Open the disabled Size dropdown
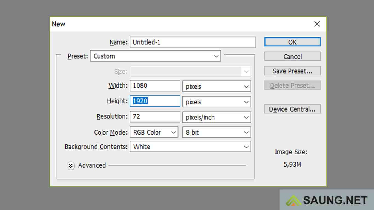 pos(190,72)
